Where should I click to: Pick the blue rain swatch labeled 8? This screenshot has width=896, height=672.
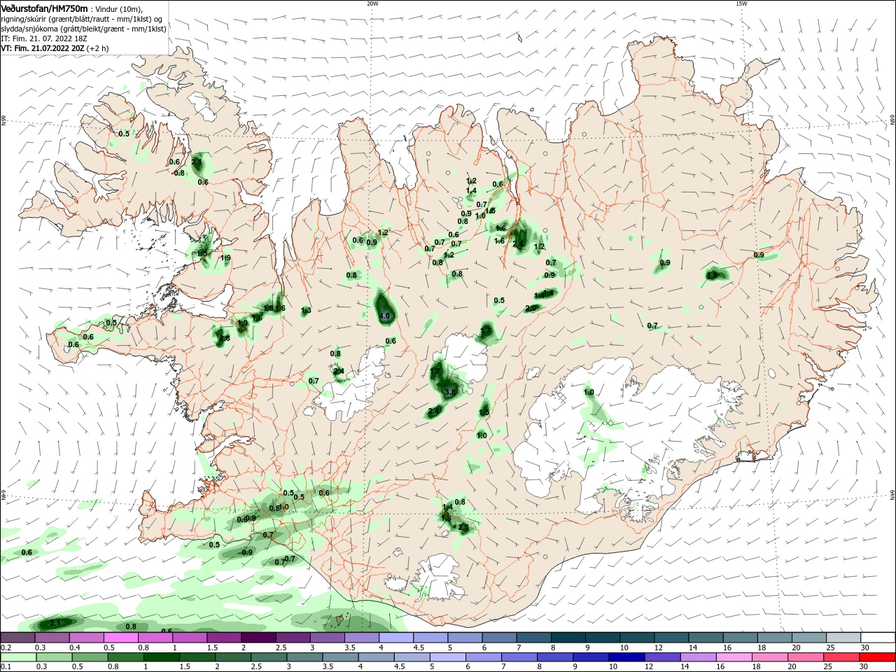click(554, 657)
